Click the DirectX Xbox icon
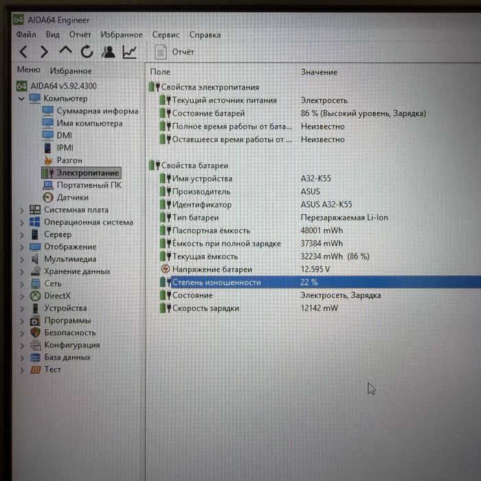 36,295
